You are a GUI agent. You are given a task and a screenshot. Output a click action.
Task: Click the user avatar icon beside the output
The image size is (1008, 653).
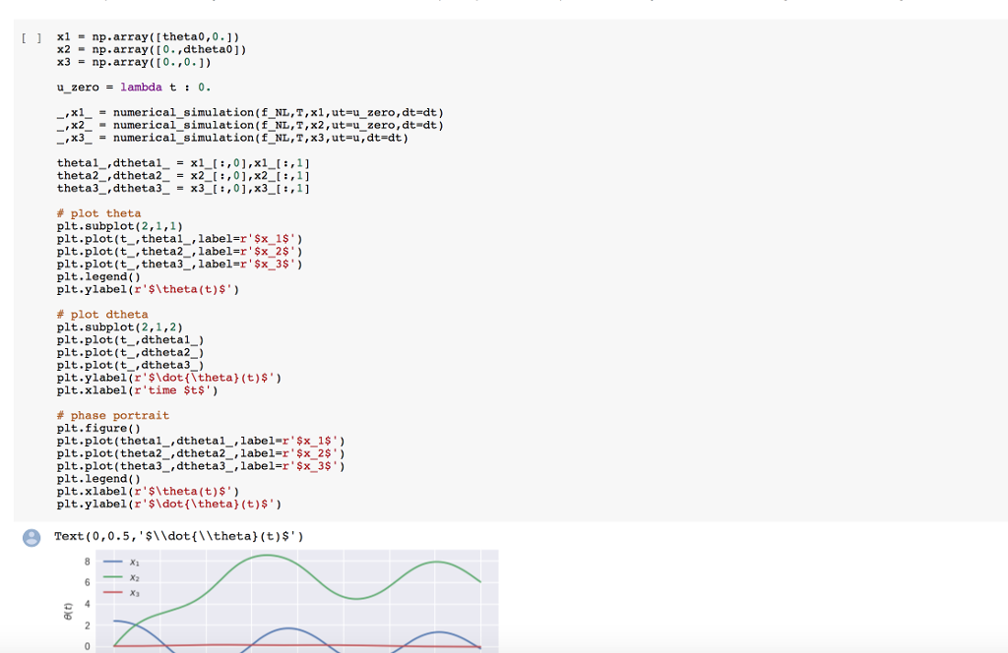[x=31, y=536]
